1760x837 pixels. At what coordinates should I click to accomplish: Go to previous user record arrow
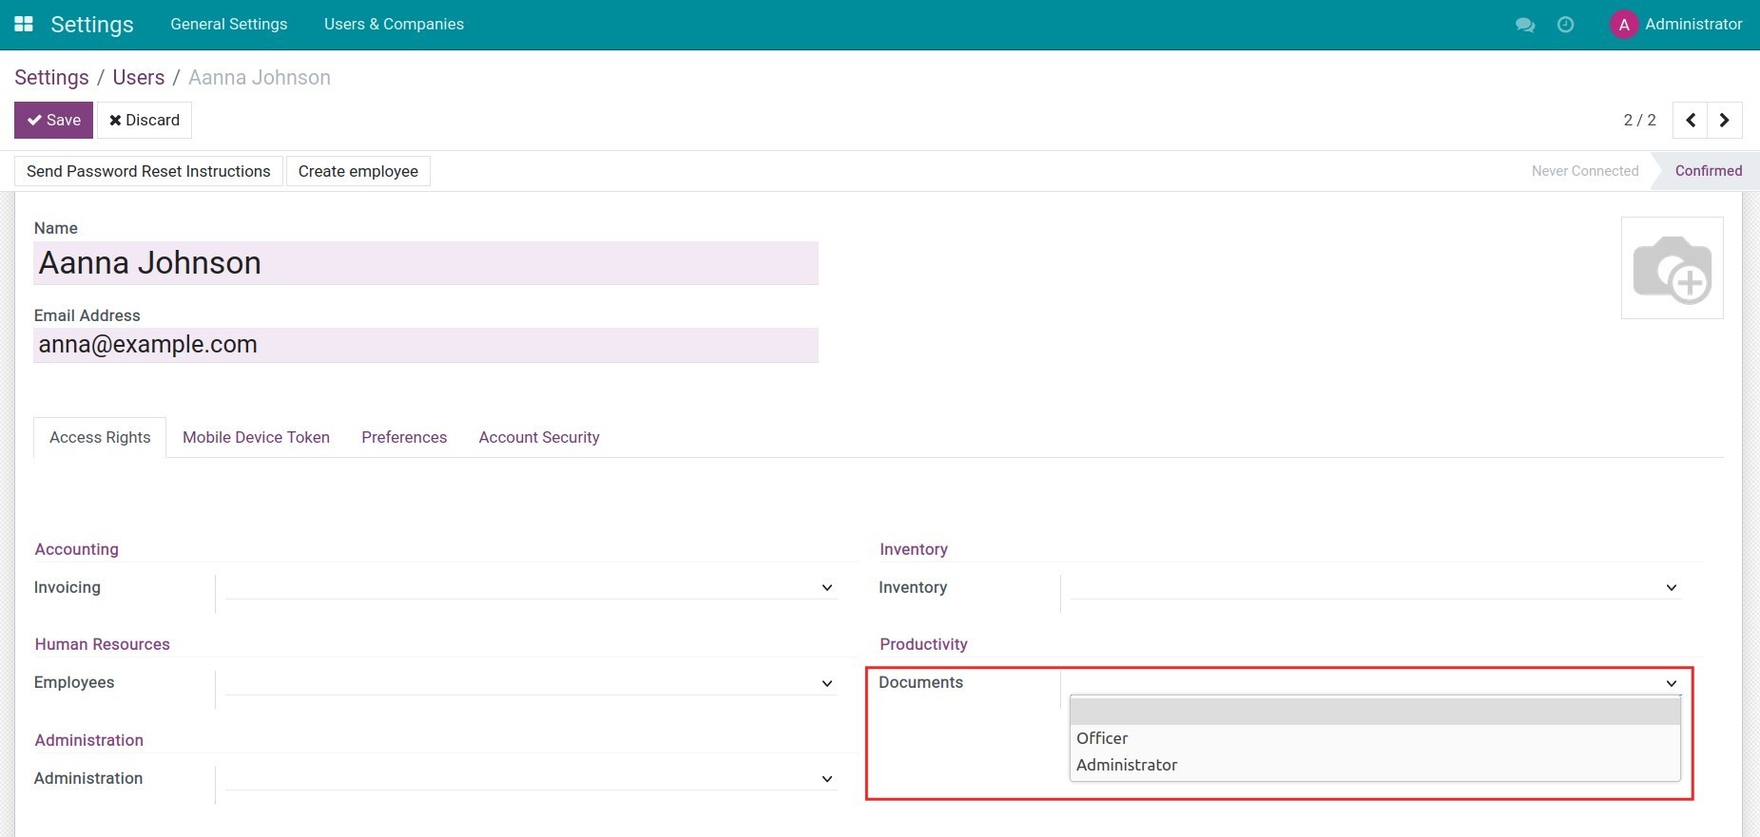tap(1691, 121)
